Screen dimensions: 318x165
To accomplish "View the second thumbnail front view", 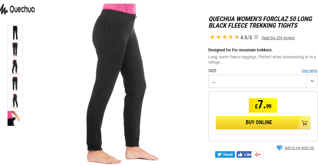I will tap(15, 50).
